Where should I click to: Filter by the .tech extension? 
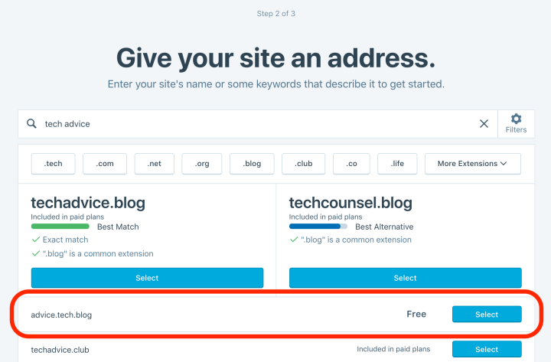(x=53, y=164)
